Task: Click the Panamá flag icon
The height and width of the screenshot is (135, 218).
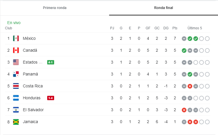Action: coord(16,74)
